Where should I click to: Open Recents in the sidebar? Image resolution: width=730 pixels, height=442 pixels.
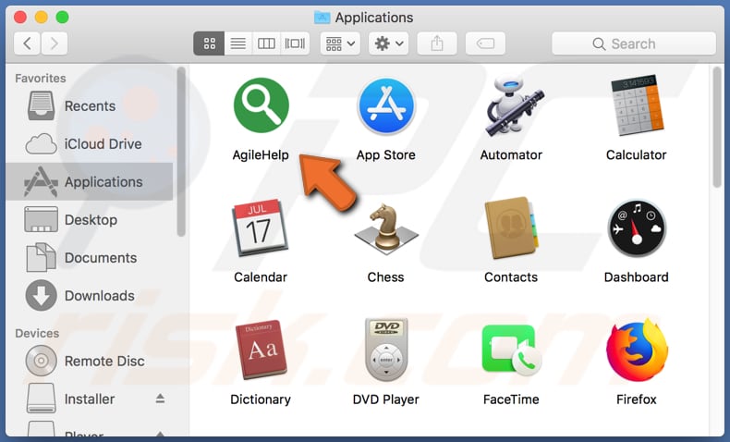point(90,106)
